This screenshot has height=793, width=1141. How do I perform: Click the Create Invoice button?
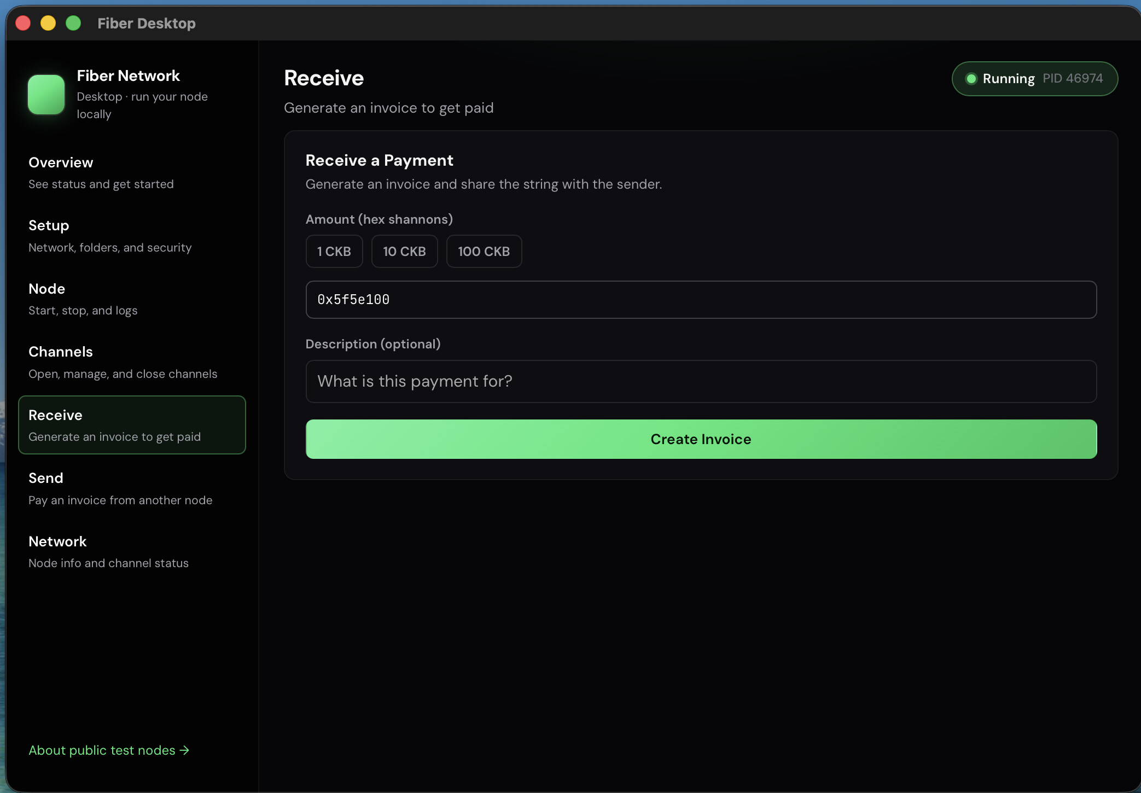(x=701, y=439)
